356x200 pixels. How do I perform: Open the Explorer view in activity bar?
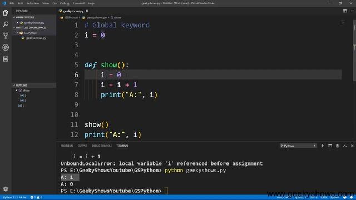6,13
